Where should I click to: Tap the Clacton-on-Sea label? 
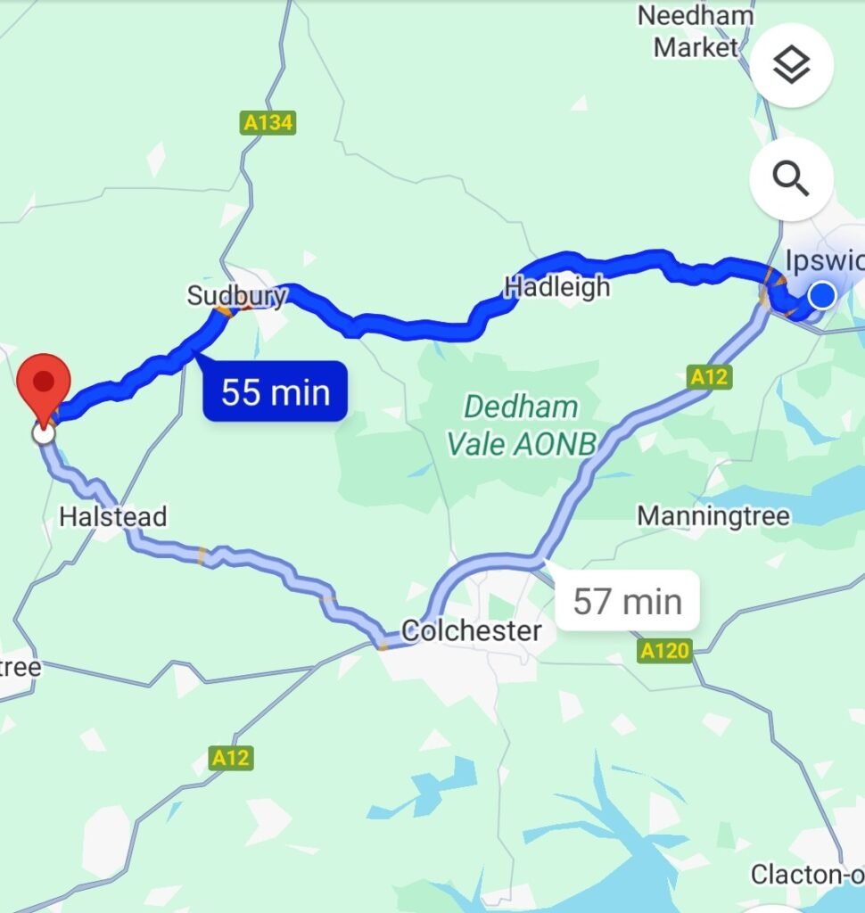coord(807,875)
